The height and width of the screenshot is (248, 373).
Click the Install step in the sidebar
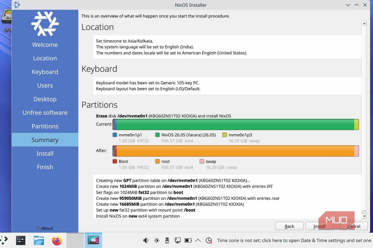pos(45,153)
